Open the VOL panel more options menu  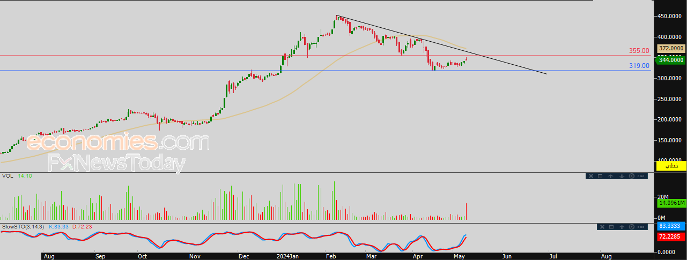click(x=641, y=176)
